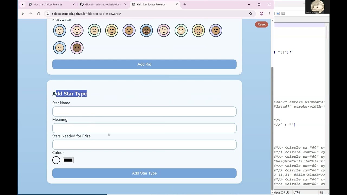Click the address bar URL

pos(86,14)
